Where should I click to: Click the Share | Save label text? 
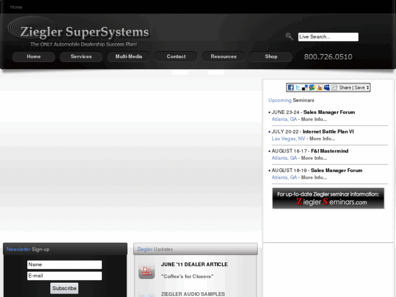352,87
